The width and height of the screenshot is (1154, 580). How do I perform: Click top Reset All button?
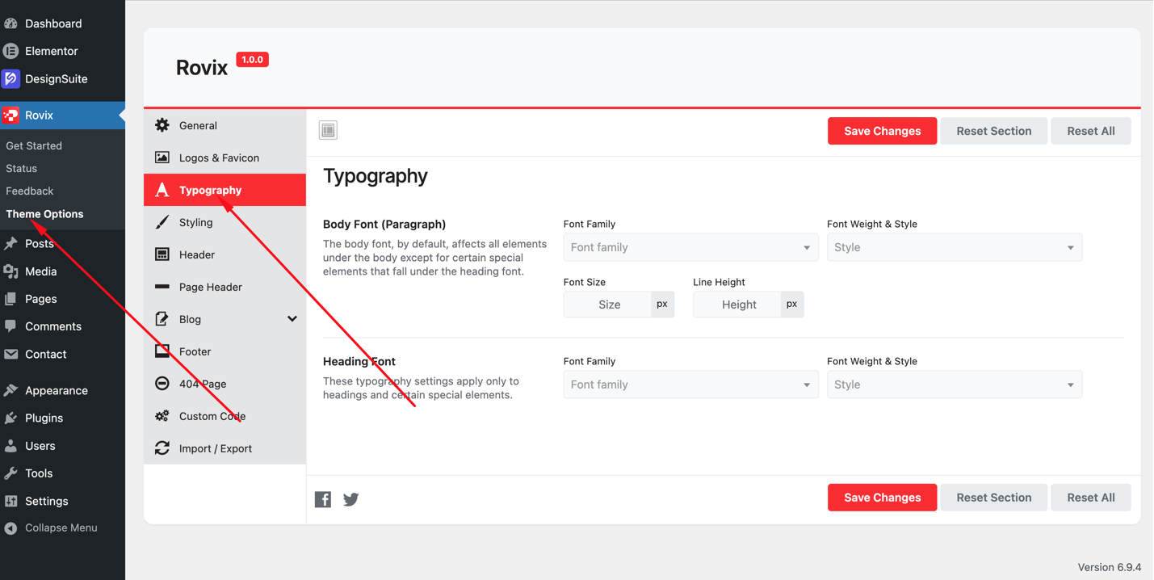(x=1091, y=131)
